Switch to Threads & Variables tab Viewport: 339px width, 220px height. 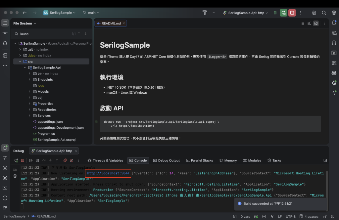tap(105, 160)
